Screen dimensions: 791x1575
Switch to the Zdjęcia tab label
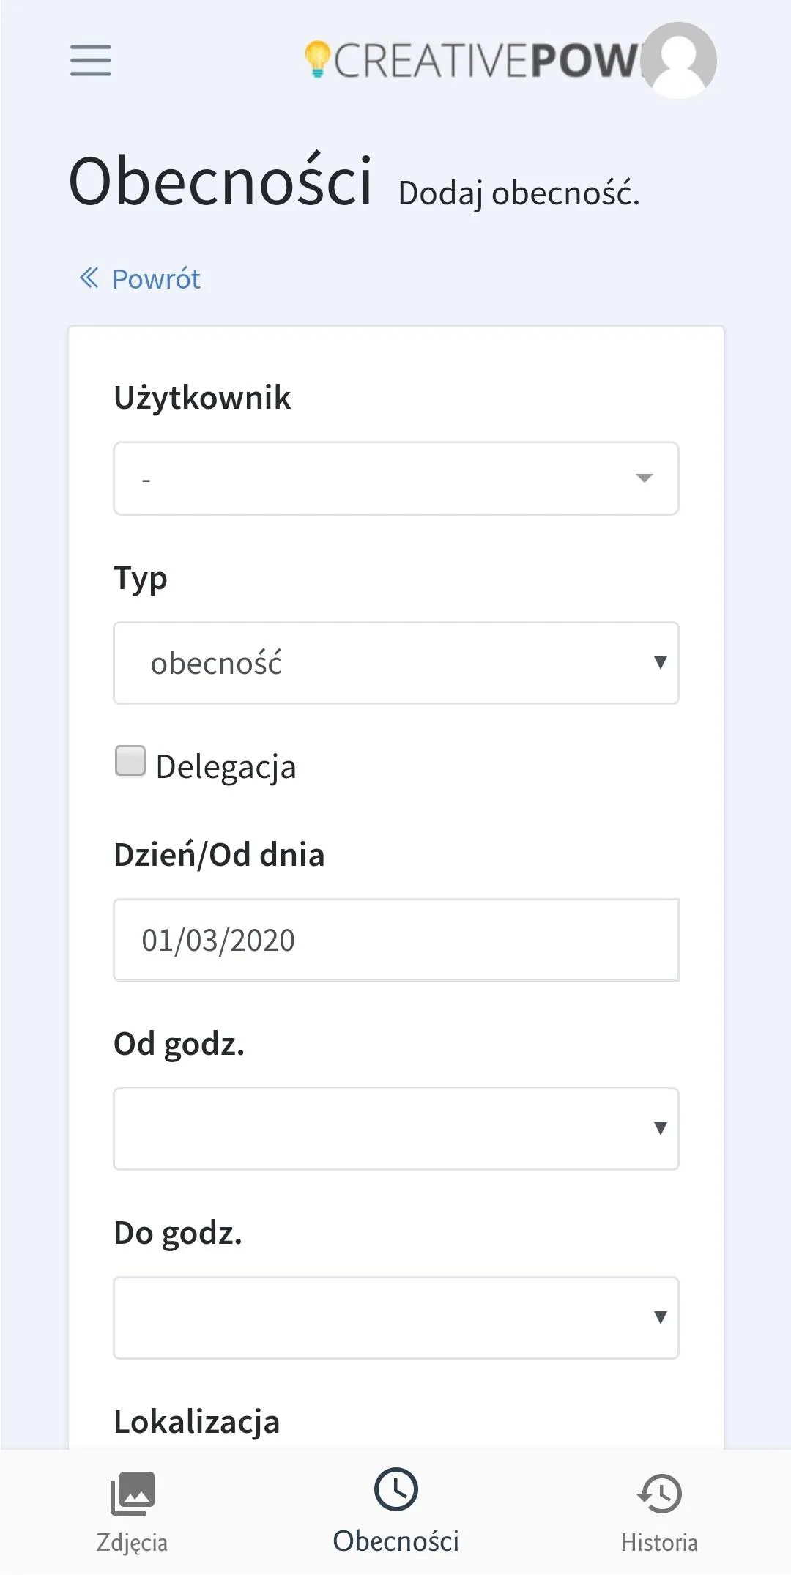(132, 1543)
